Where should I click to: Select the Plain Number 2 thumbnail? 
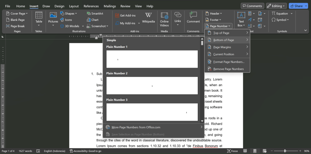pos(152,86)
